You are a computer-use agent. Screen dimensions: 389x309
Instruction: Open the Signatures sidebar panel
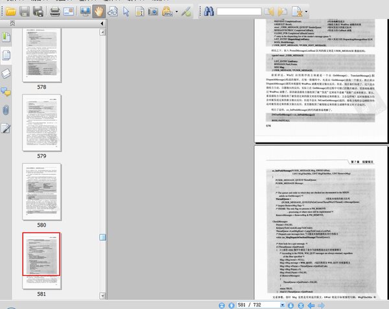point(6,128)
